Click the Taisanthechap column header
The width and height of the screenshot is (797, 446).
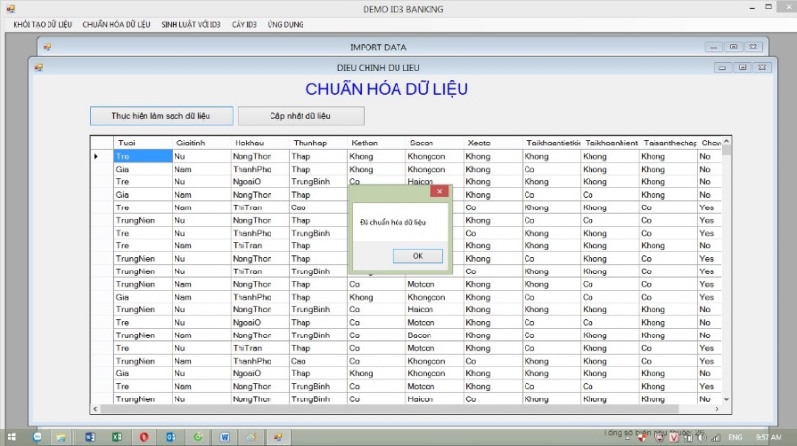coord(668,143)
